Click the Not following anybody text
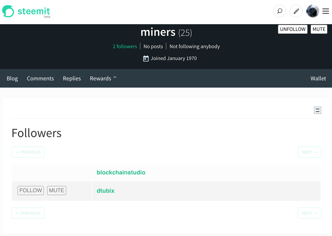The width and height of the screenshot is (332, 236). (x=195, y=46)
